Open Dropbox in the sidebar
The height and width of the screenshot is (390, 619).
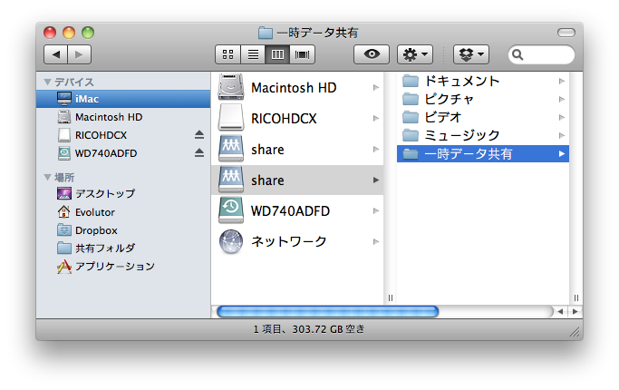point(123,230)
